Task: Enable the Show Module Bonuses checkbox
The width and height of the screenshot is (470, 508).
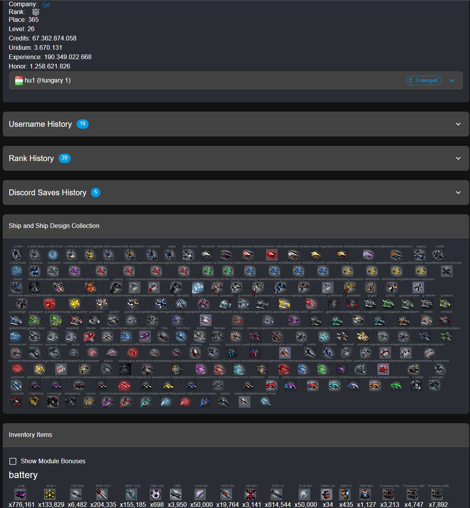Action: [13, 461]
